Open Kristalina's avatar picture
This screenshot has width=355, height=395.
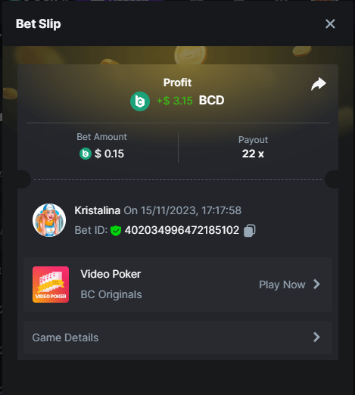click(49, 220)
